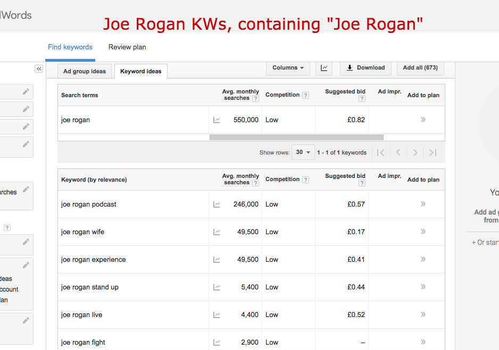Click the Download button

point(365,68)
